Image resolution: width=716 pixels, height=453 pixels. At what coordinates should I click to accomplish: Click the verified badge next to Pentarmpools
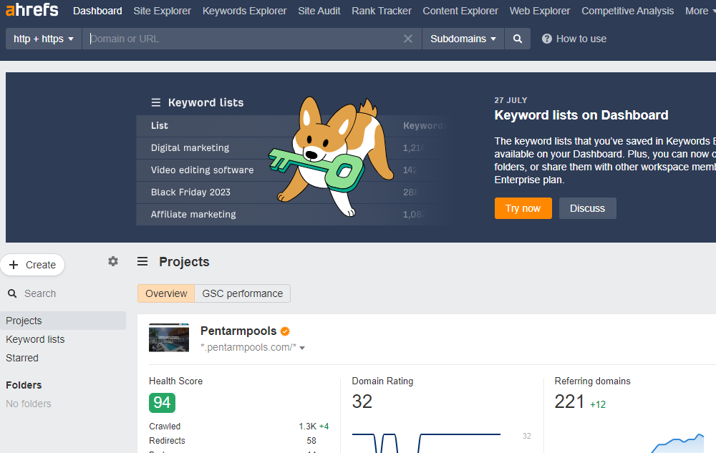coord(285,331)
